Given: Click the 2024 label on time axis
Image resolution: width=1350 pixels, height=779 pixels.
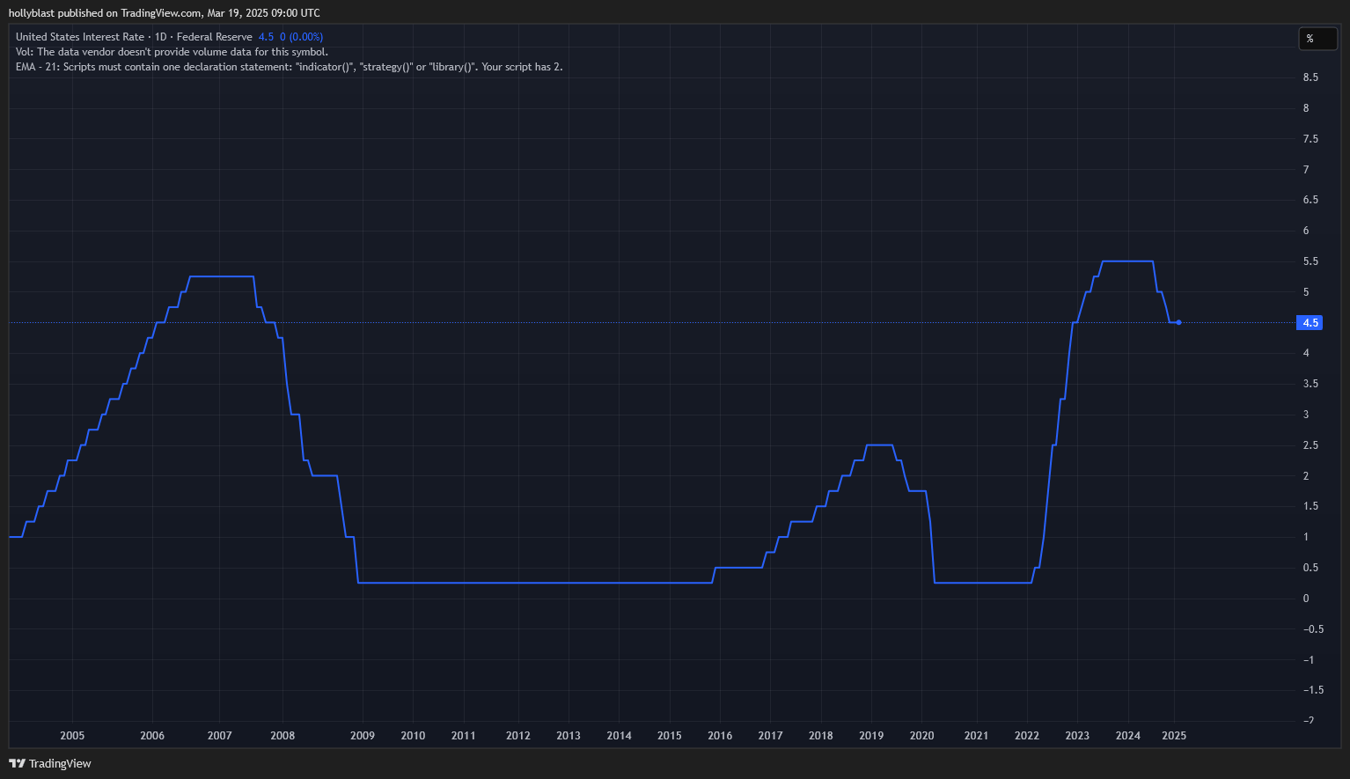Looking at the screenshot, I should [x=1128, y=736].
